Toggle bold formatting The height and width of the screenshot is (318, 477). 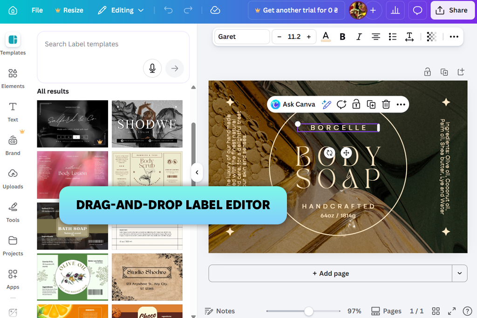click(342, 37)
